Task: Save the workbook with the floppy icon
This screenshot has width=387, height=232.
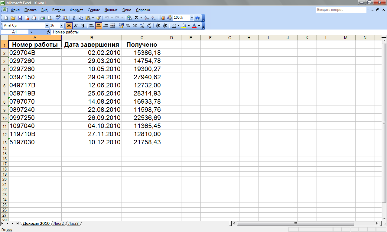Action: point(20,18)
